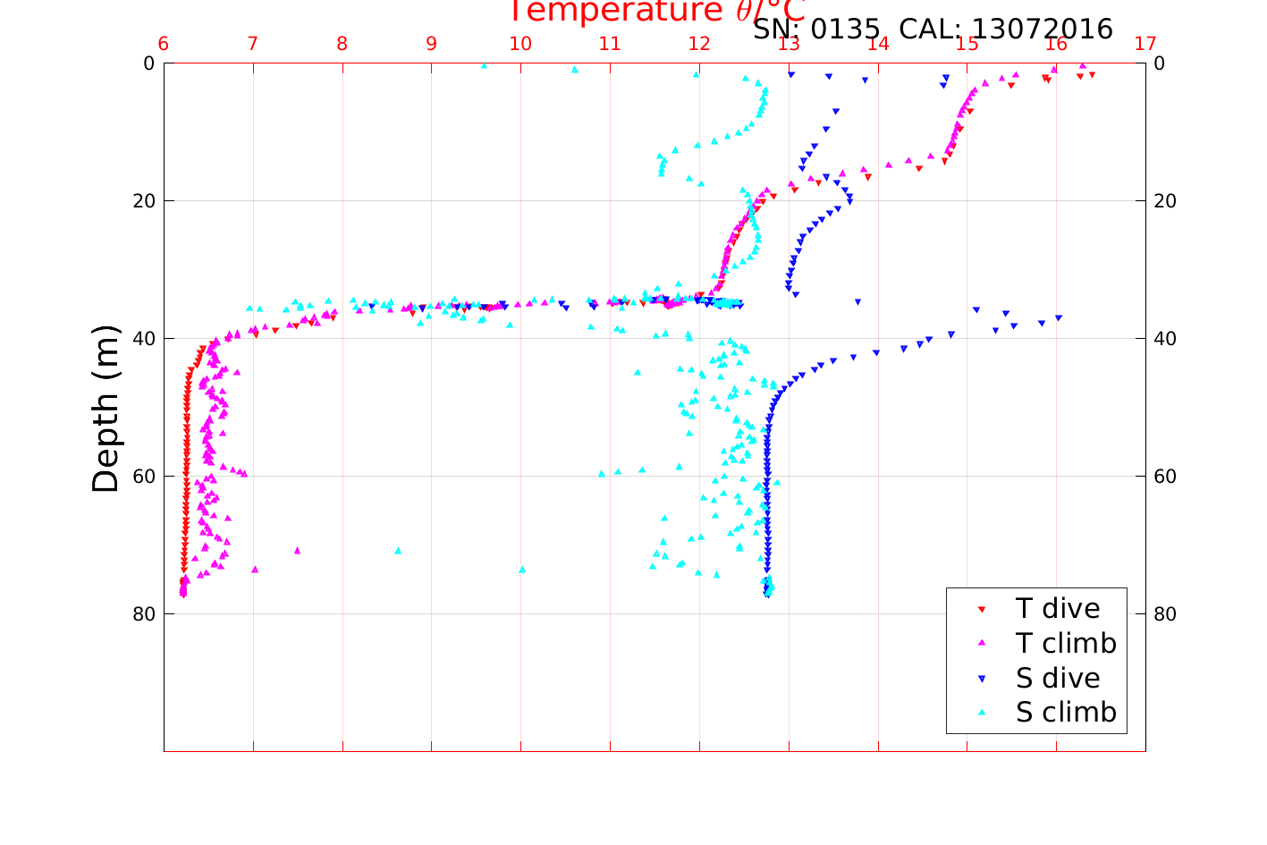Click the red 'Temperature' axis title
The image size is (1267, 845).
(x=657, y=12)
